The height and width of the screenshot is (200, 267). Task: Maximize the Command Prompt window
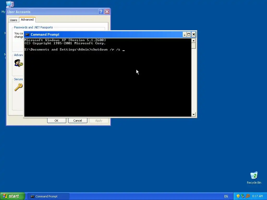pos(189,35)
